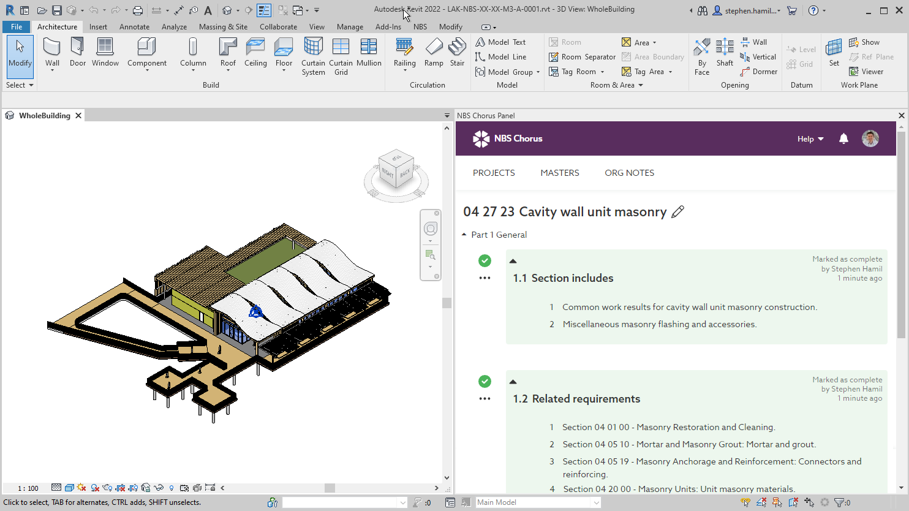Select the Curtain Grid tool

pyautogui.click(x=341, y=56)
